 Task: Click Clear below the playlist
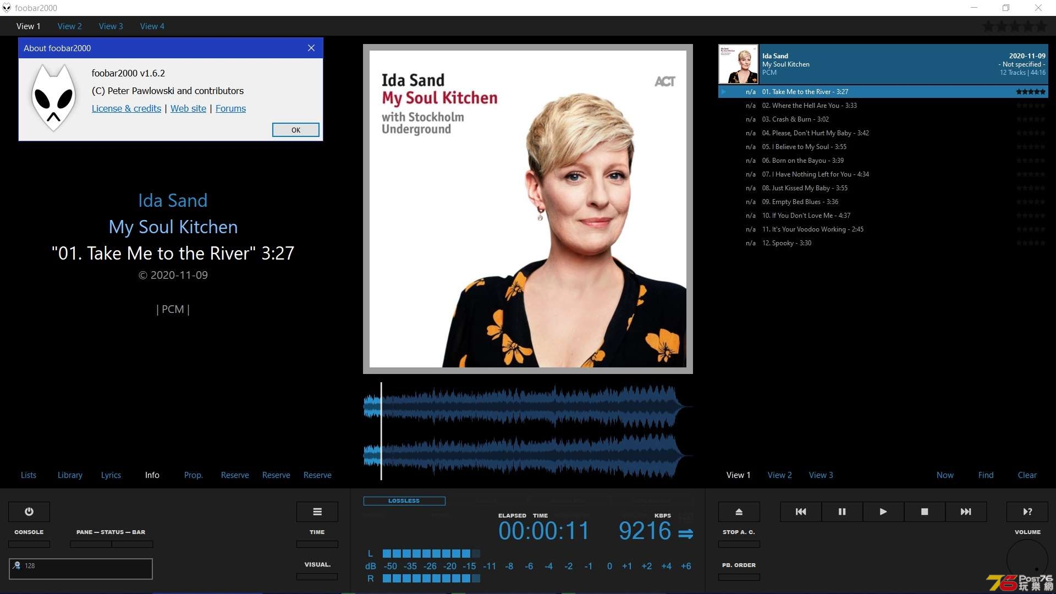click(1027, 475)
